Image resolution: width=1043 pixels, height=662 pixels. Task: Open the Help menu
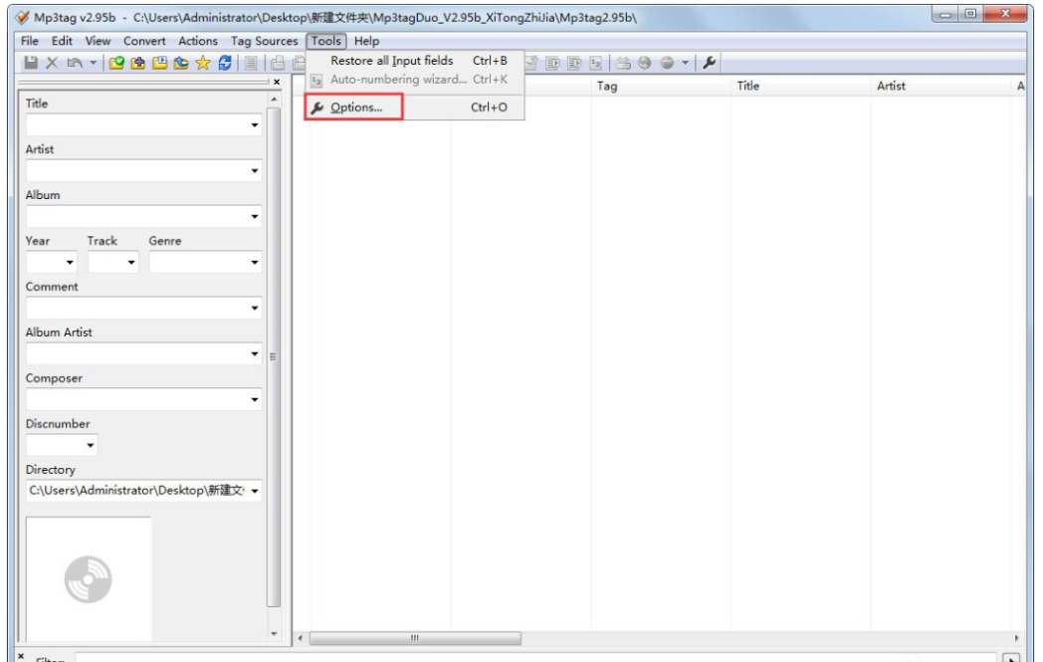[366, 41]
